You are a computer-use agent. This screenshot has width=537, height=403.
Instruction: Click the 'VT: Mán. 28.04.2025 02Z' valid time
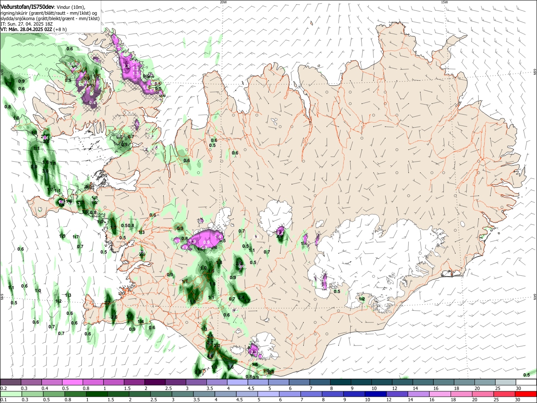tap(26, 30)
